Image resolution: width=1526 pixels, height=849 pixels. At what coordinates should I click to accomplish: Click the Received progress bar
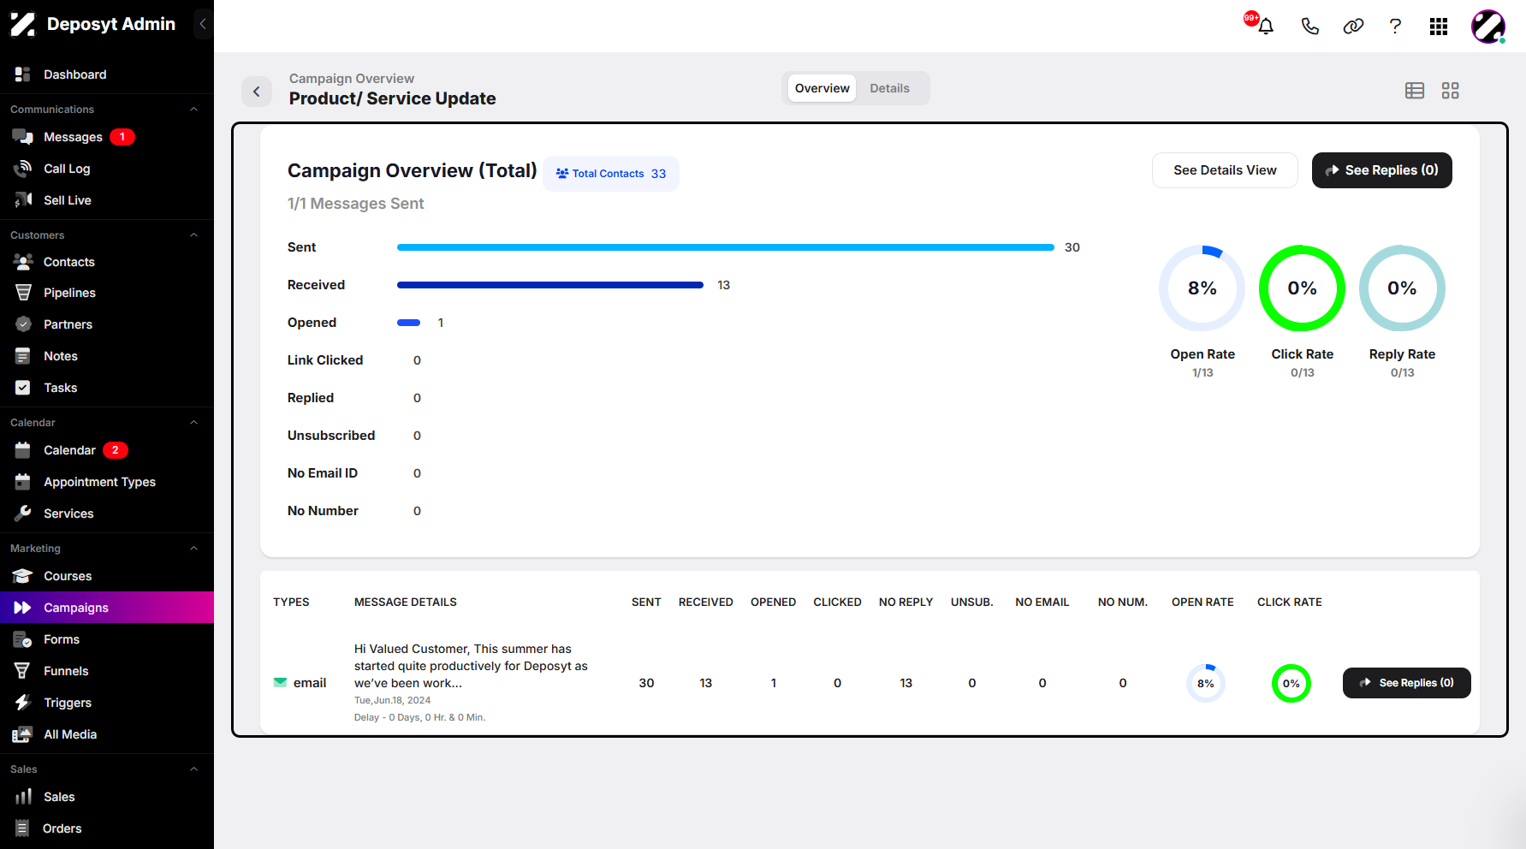[550, 285]
